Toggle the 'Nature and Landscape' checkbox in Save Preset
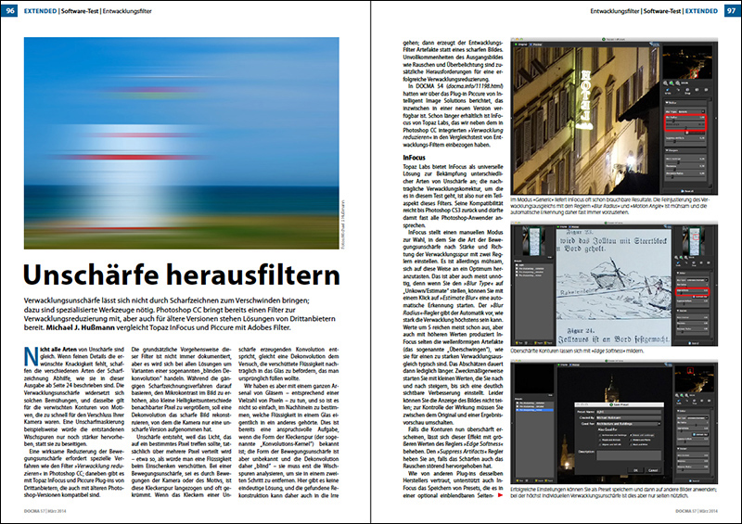 [x=631, y=435]
